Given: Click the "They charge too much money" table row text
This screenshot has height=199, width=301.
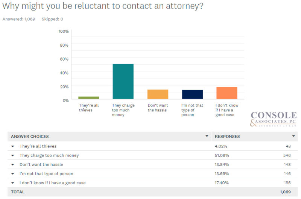Looking at the screenshot, I should pyautogui.click(x=49, y=155).
